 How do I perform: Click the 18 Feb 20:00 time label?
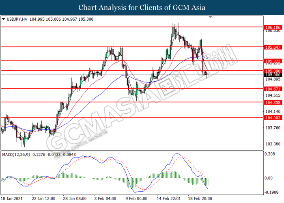[x=200, y=199]
